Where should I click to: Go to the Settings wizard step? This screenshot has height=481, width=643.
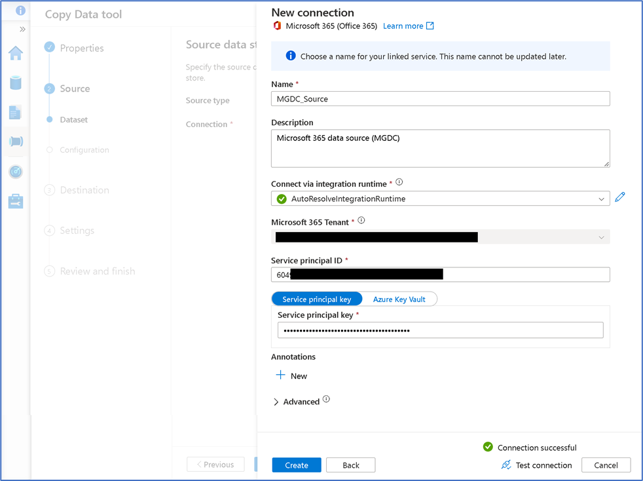(x=77, y=231)
